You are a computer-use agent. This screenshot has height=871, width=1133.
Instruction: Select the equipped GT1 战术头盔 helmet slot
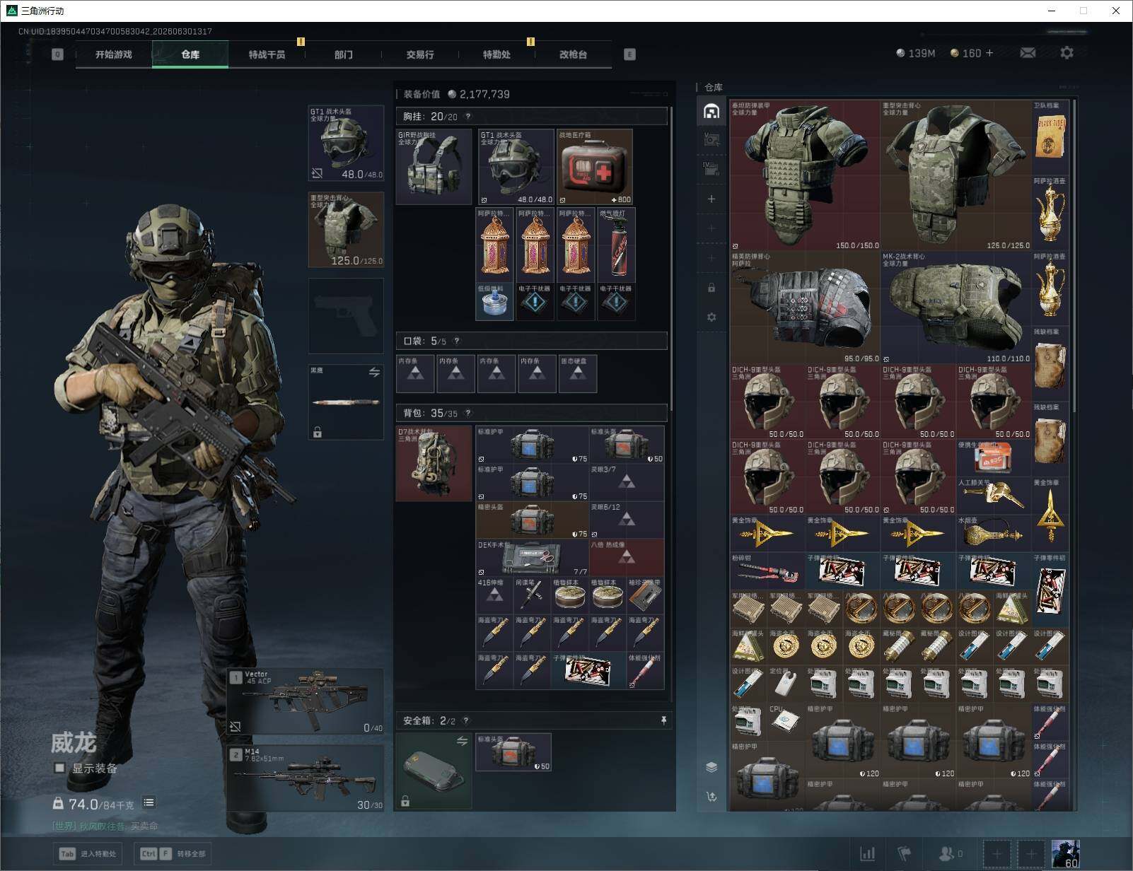coord(346,144)
